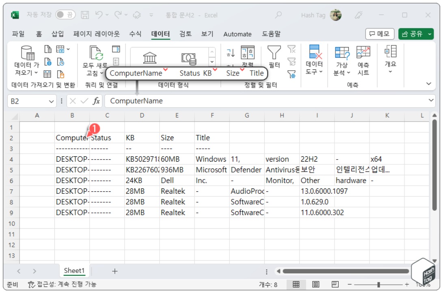
Task: Expand the Name Box dropdown arrow
Action: 51,101
